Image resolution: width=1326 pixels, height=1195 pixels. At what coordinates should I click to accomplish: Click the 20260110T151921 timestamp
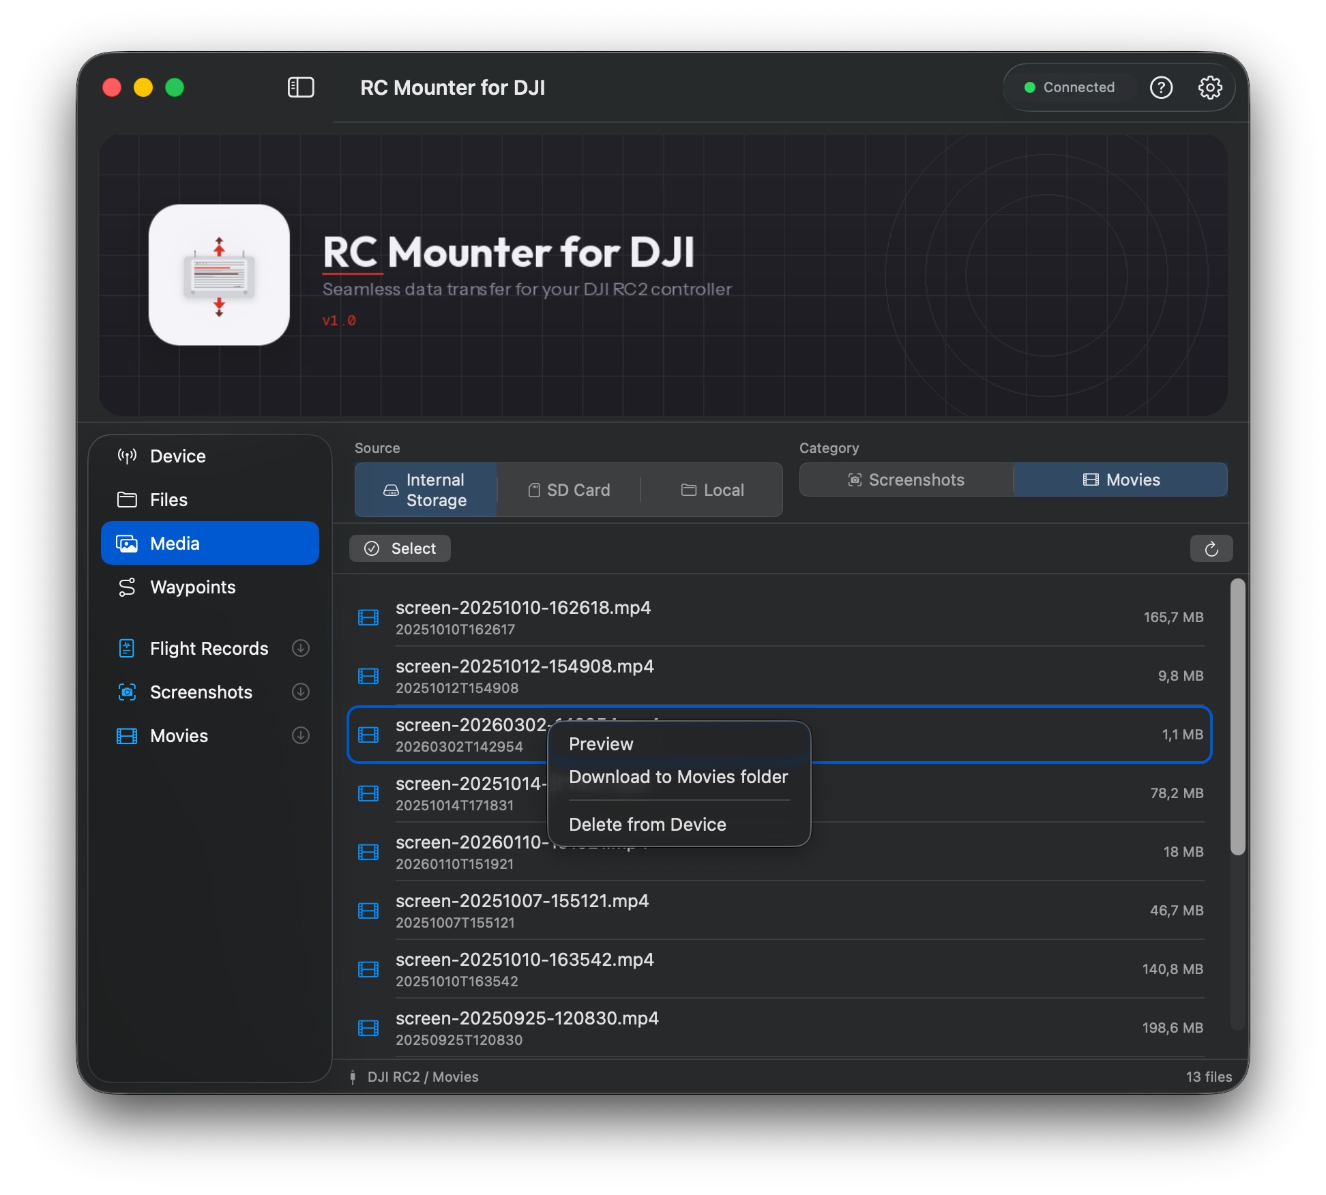[x=455, y=864]
